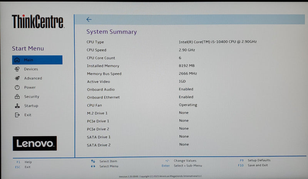Select the CPU Type label
308x179 pixels.
pyautogui.click(x=95, y=42)
